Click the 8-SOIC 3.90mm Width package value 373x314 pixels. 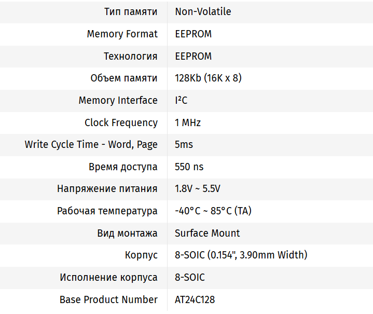tap(241, 255)
